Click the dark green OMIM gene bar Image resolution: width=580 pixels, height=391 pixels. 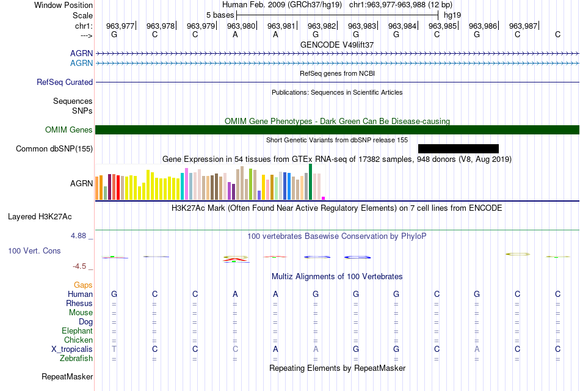pyautogui.click(x=338, y=130)
